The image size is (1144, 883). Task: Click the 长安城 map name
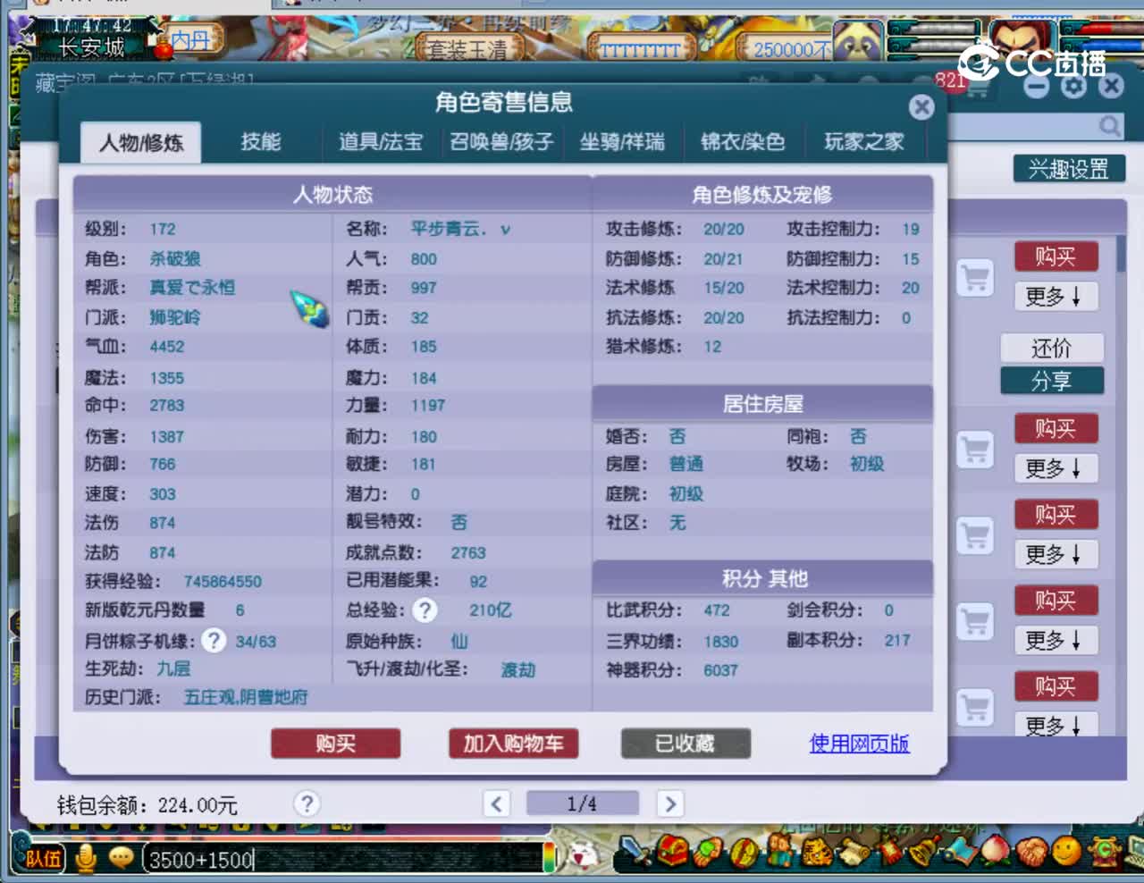tap(92, 47)
